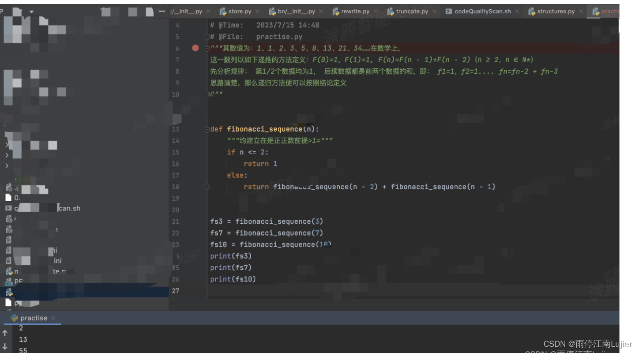Click 'fs3 = fibonacci_sequence(3)' line
The image size is (639, 353).
[267, 222]
